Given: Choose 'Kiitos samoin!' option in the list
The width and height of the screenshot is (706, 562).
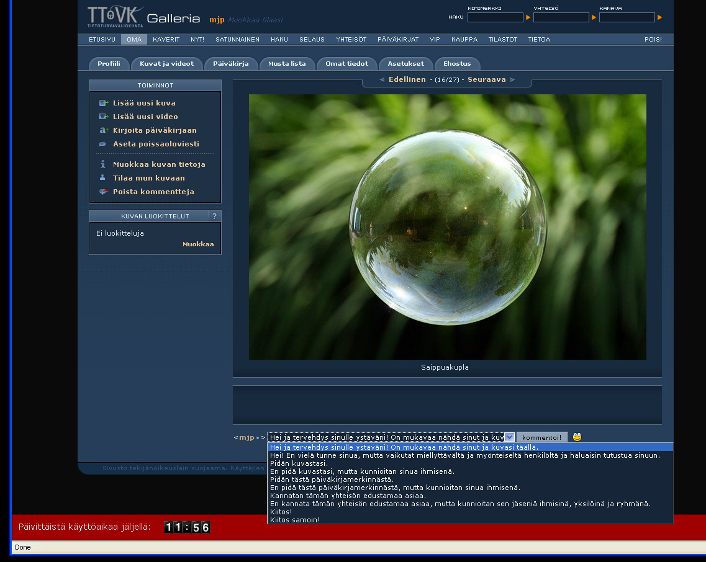Looking at the screenshot, I should click(x=295, y=520).
